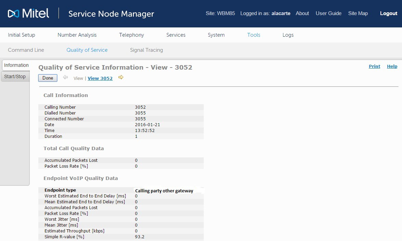402x241 pixels.
Task: Click the Worst Jitter [ms] label
Action: pyautogui.click(x=62, y=219)
